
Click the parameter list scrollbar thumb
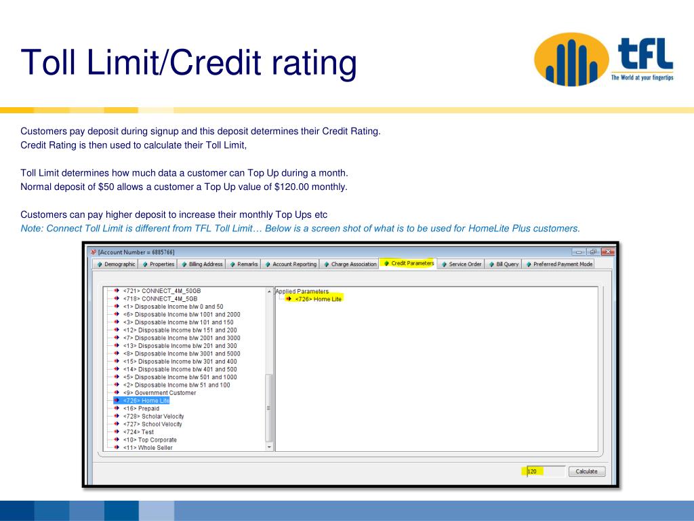click(268, 408)
